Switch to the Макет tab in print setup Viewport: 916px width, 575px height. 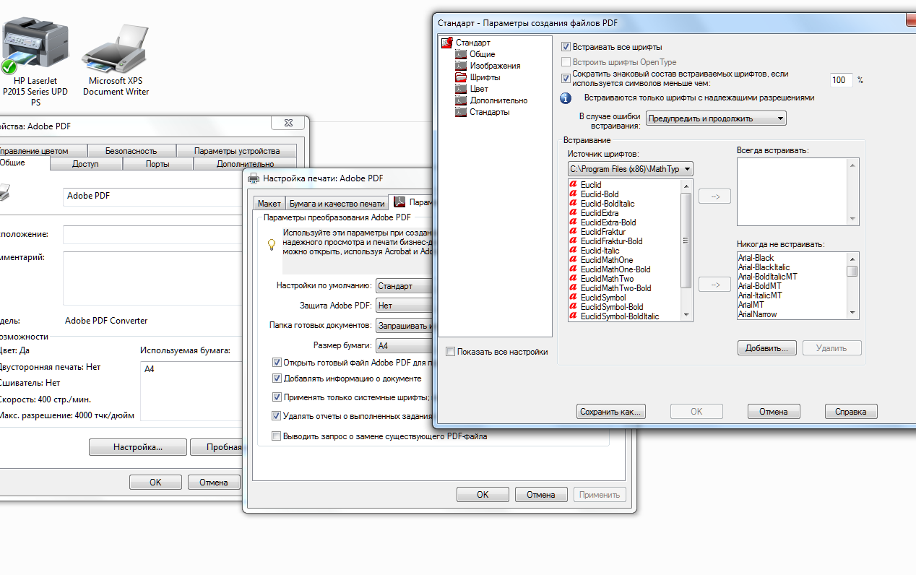[269, 204]
